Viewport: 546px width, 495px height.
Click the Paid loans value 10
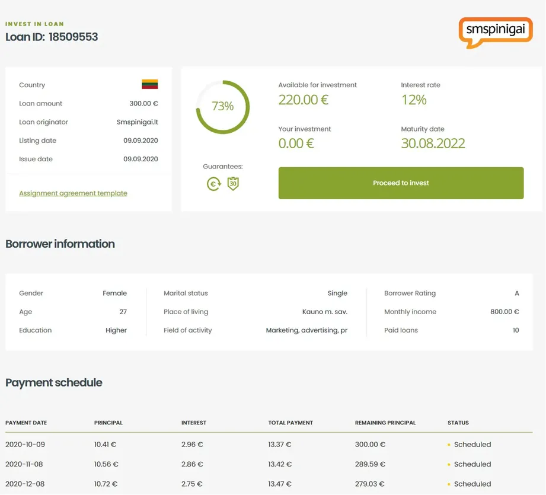pyautogui.click(x=516, y=330)
